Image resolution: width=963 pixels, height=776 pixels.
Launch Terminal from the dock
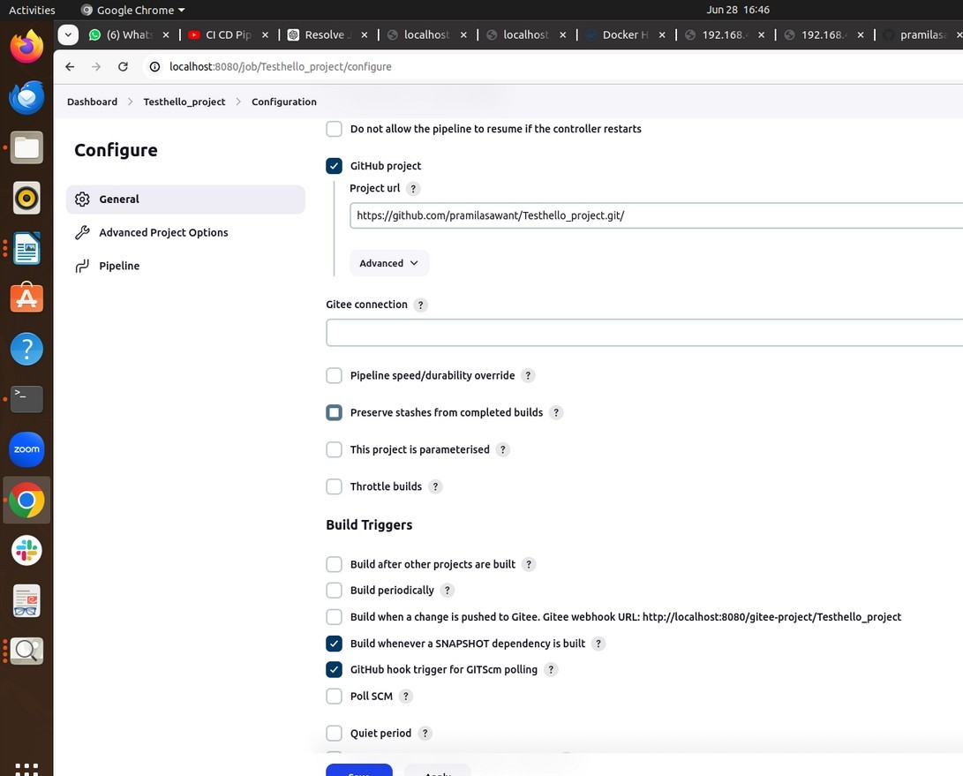point(26,399)
